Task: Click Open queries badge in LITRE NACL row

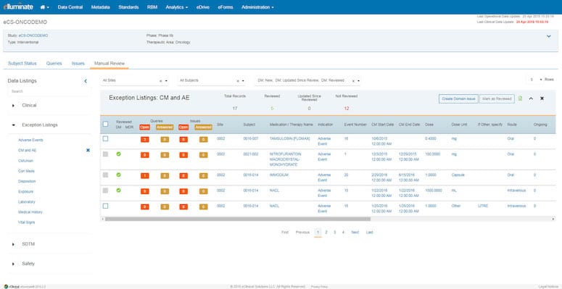Action: click(145, 206)
